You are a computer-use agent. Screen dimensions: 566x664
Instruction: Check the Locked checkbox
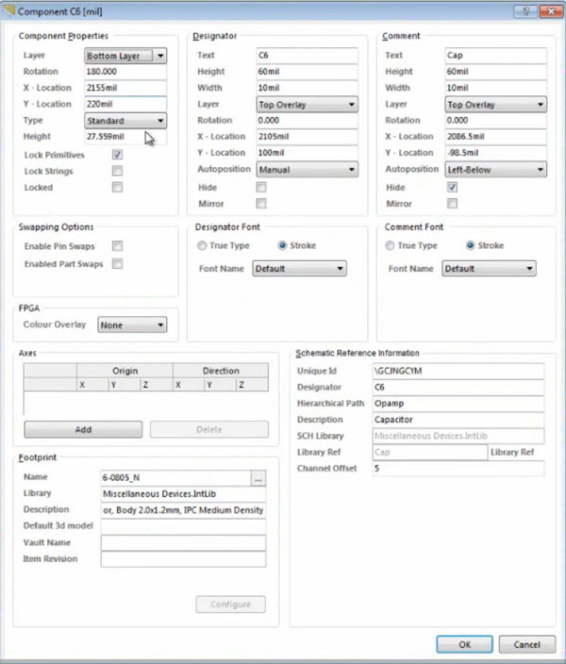[x=117, y=187]
